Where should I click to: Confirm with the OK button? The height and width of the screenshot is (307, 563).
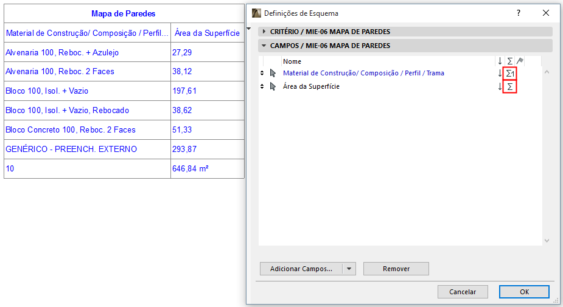524,292
